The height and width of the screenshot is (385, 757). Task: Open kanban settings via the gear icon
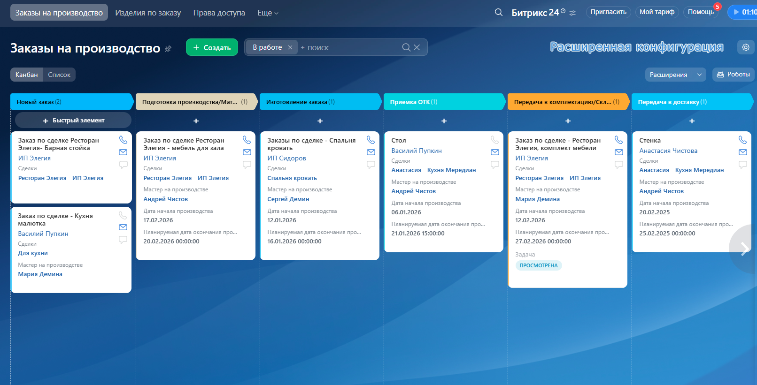[746, 47]
